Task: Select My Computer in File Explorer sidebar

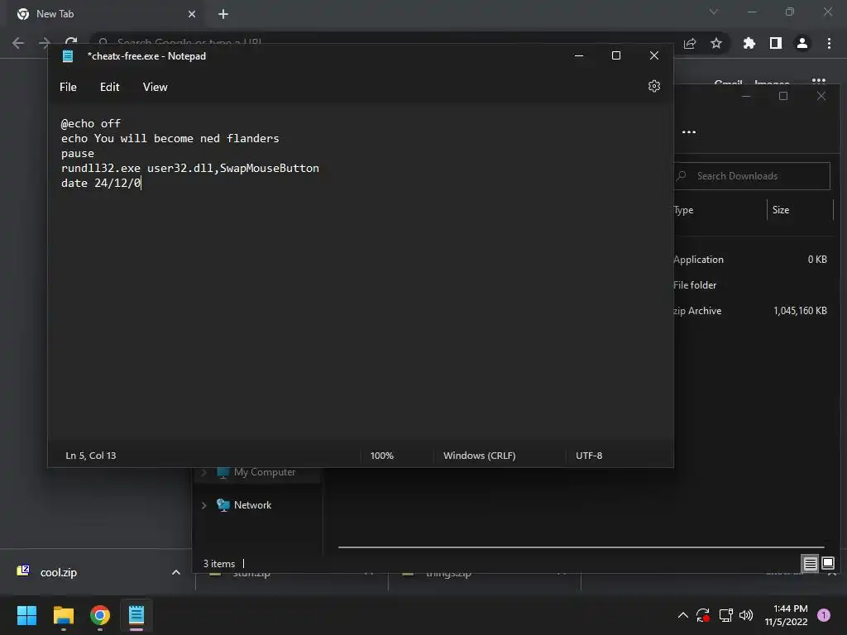Action: tap(265, 472)
